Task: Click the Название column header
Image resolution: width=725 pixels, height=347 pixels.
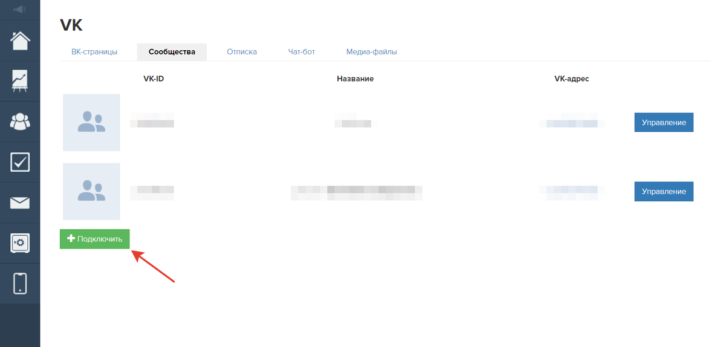Action: tap(355, 79)
